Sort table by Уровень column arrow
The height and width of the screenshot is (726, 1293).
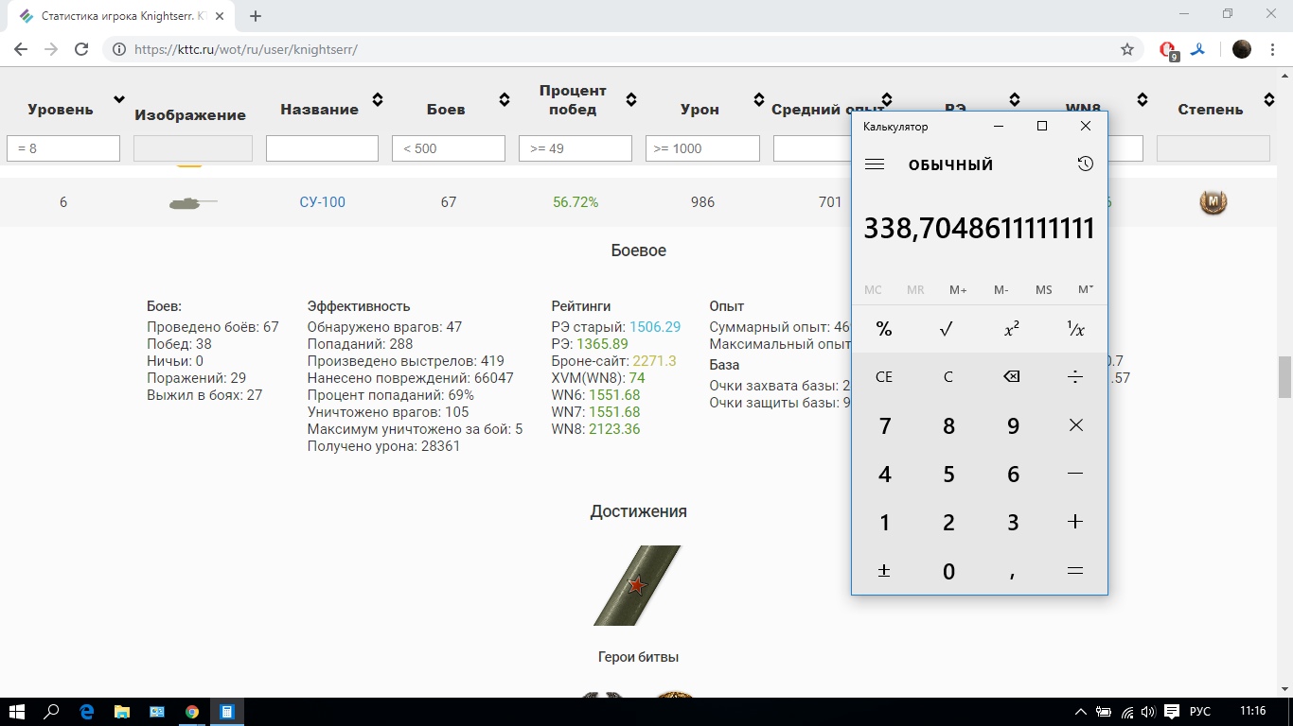[119, 99]
